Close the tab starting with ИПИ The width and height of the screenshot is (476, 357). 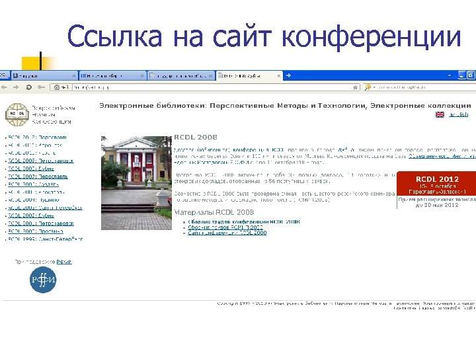[141, 76]
